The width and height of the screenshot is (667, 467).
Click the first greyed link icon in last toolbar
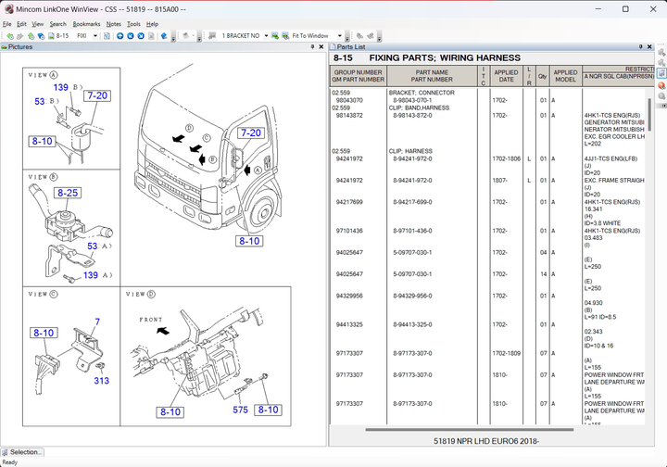(359, 36)
